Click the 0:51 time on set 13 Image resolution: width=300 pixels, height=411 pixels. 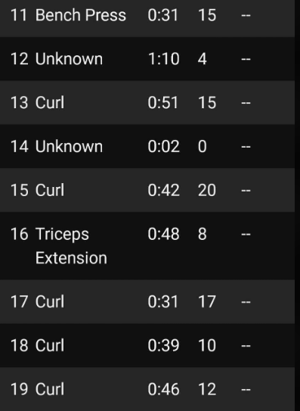pyautogui.click(x=162, y=102)
